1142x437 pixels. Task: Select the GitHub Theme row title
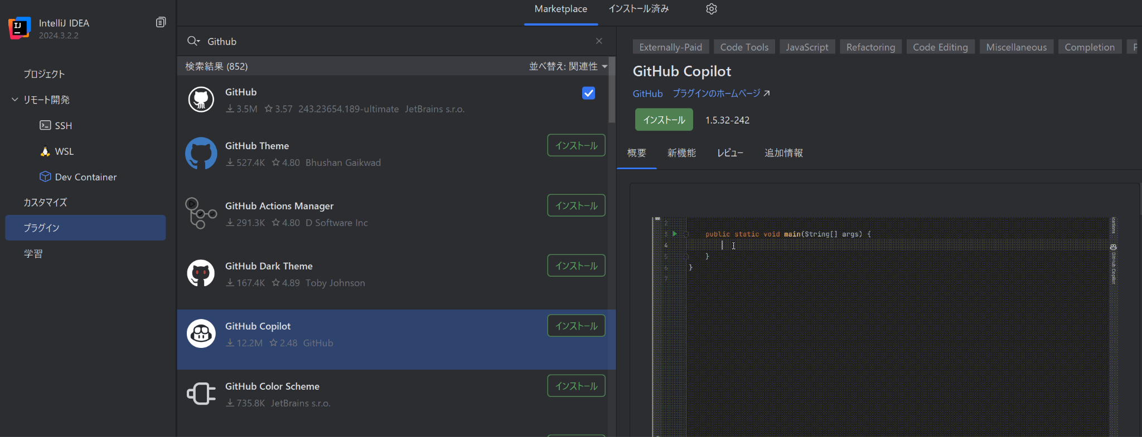(257, 145)
